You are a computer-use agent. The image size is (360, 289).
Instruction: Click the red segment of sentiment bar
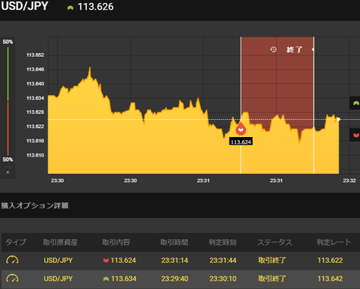click(7, 128)
